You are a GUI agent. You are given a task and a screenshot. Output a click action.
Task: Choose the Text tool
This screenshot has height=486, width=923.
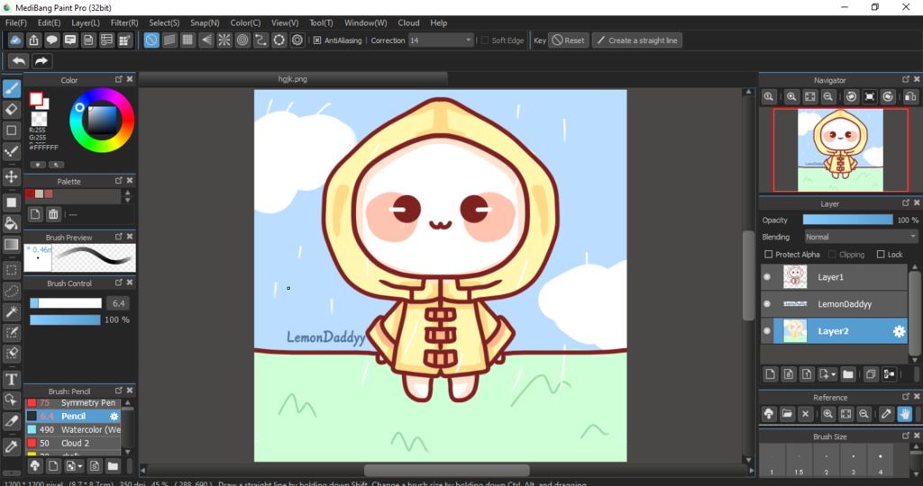click(x=12, y=379)
